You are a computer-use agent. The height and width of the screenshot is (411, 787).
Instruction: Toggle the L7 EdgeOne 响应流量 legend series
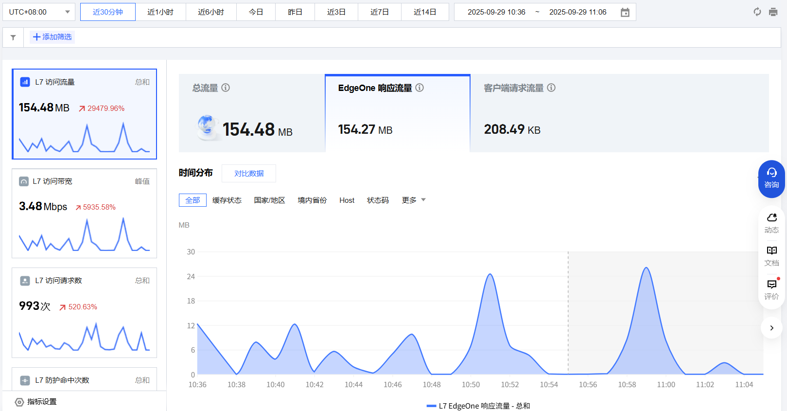[x=478, y=406]
